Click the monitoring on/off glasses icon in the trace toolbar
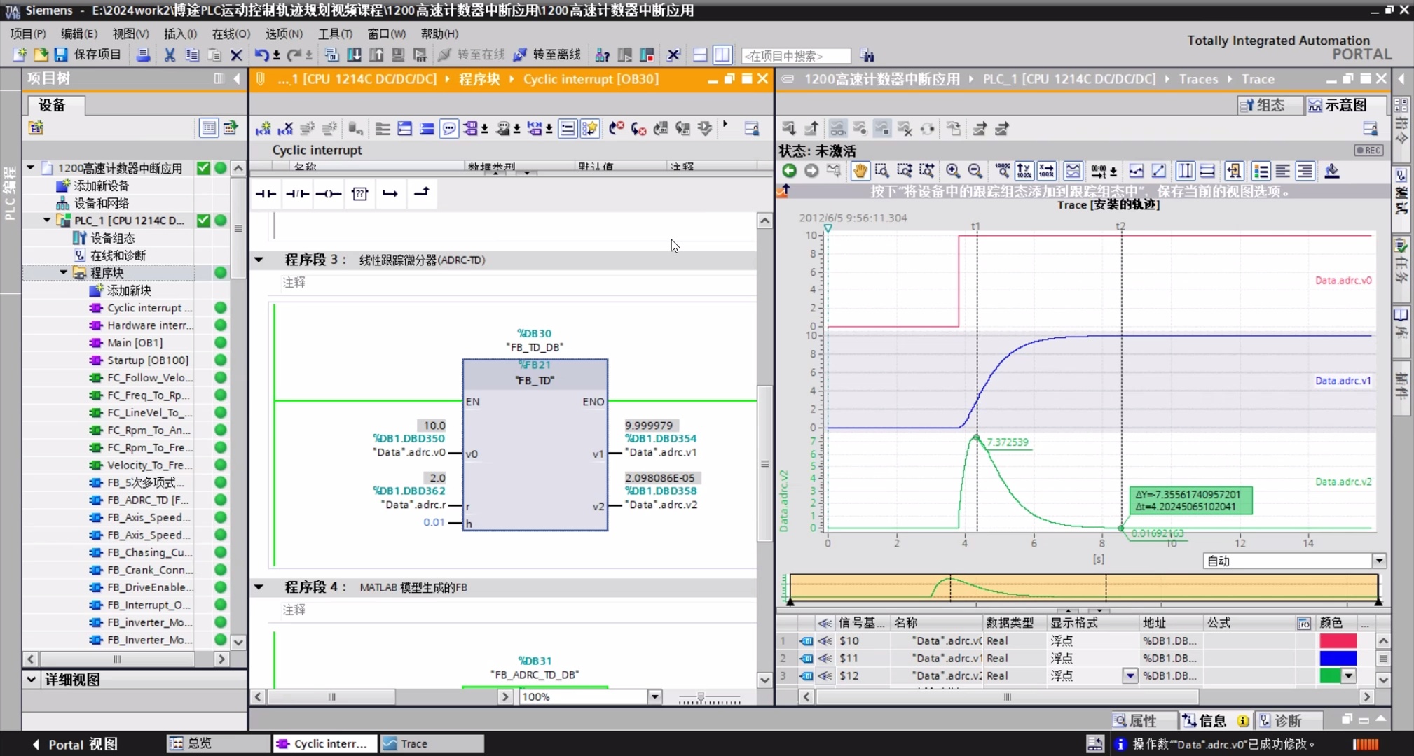The image size is (1414, 756). tap(837, 128)
